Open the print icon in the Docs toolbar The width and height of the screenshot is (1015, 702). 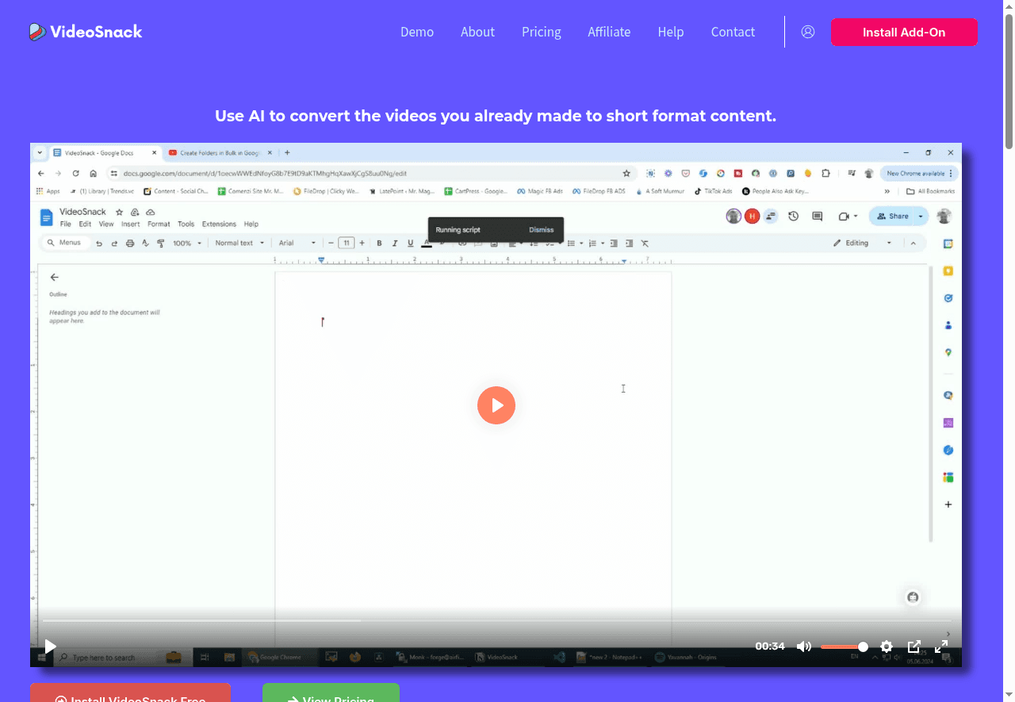(130, 243)
